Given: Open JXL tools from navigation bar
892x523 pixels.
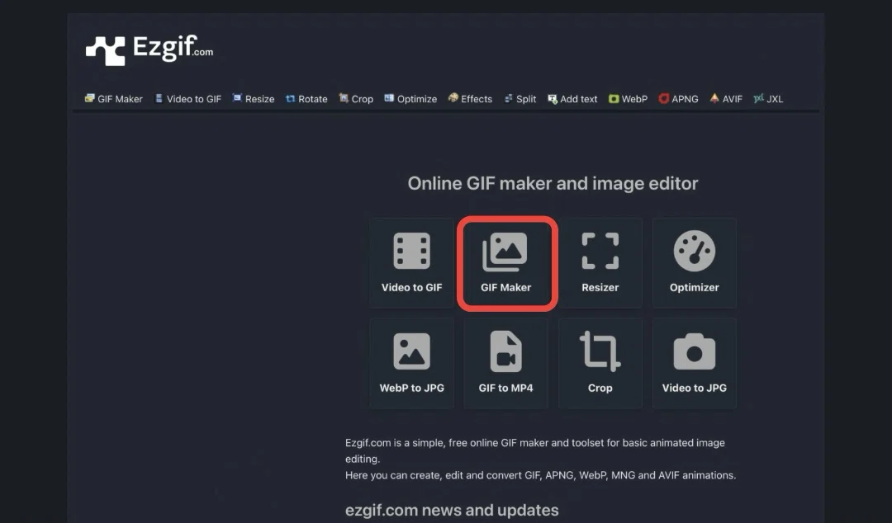Looking at the screenshot, I should coord(768,98).
